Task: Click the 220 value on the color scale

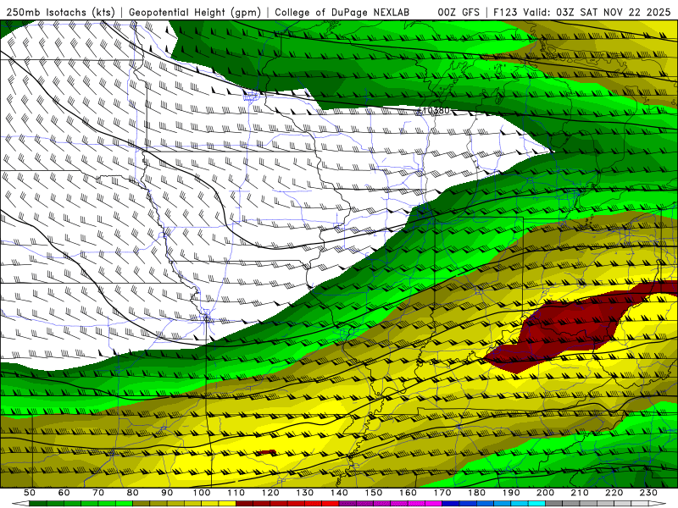Action: pos(614,493)
